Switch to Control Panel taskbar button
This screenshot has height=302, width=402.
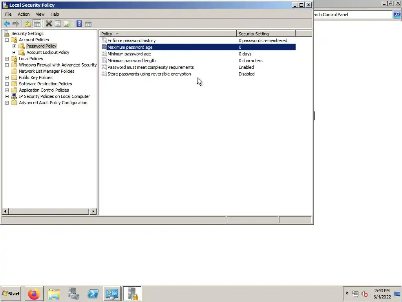[112, 294]
